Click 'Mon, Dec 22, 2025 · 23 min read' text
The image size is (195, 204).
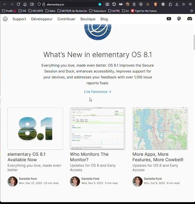39,183
